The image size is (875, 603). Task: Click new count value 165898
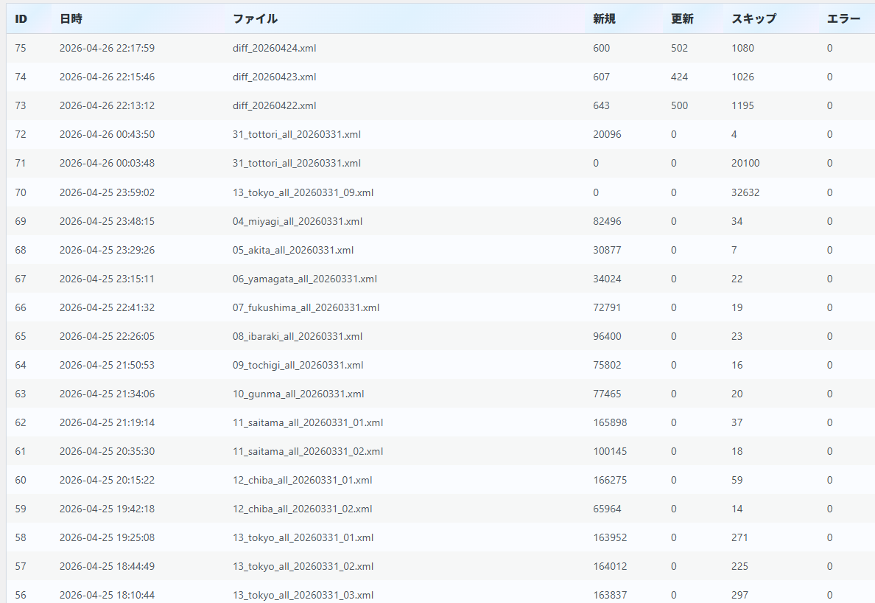(x=610, y=422)
